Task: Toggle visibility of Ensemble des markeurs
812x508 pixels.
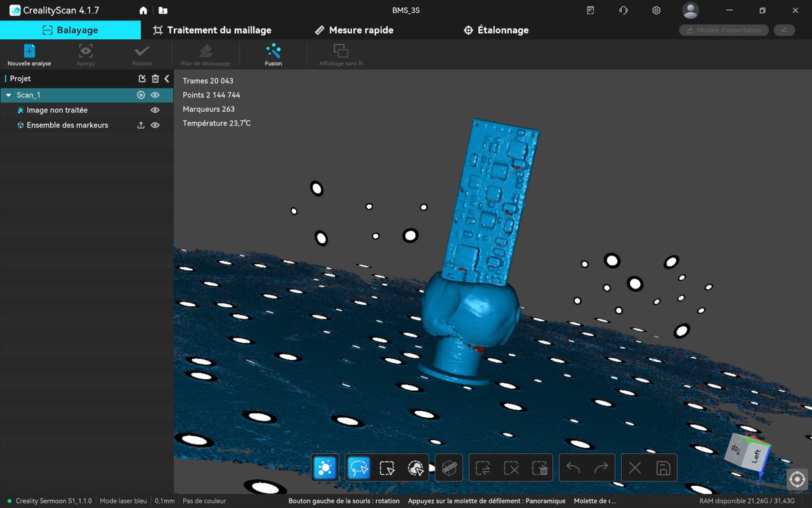Action: 154,125
